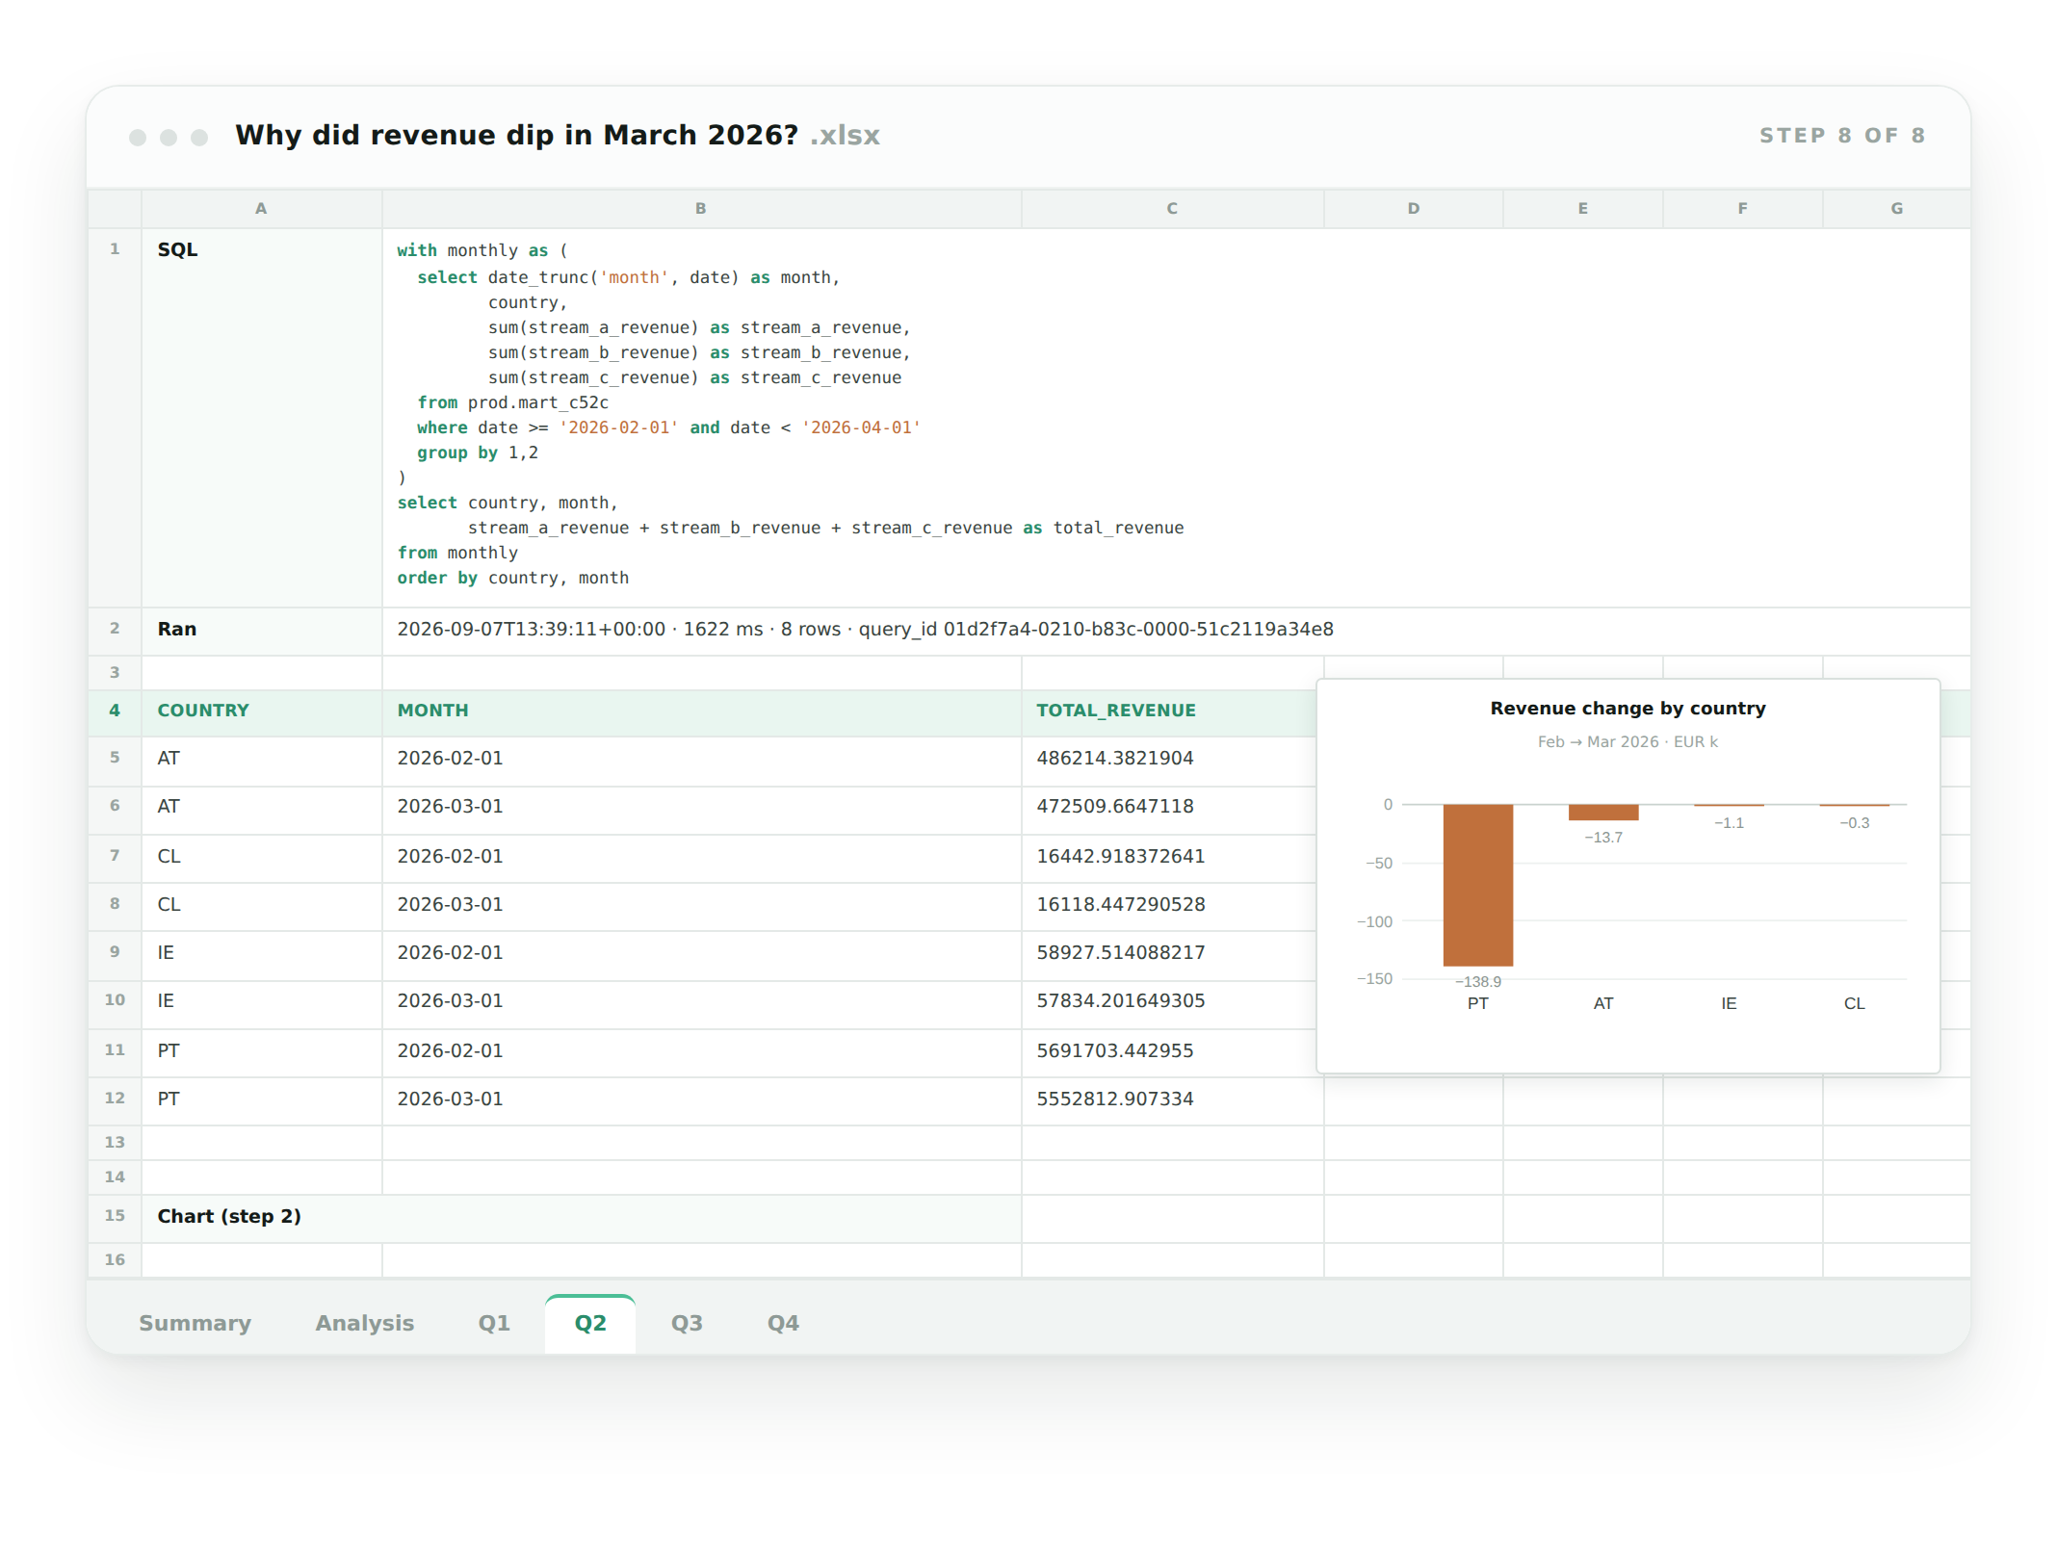Select column B header
This screenshot has height=1552, width=2057.
pyautogui.click(x=701, y=208)
